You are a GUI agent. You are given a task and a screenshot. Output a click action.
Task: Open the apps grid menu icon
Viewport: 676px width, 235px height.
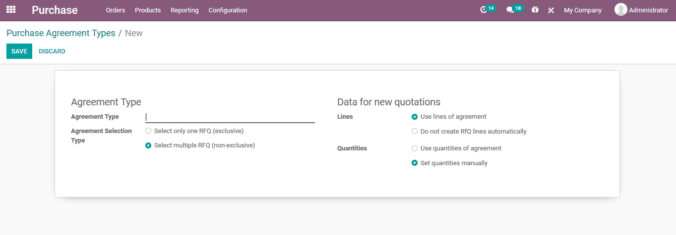[10, 10]
